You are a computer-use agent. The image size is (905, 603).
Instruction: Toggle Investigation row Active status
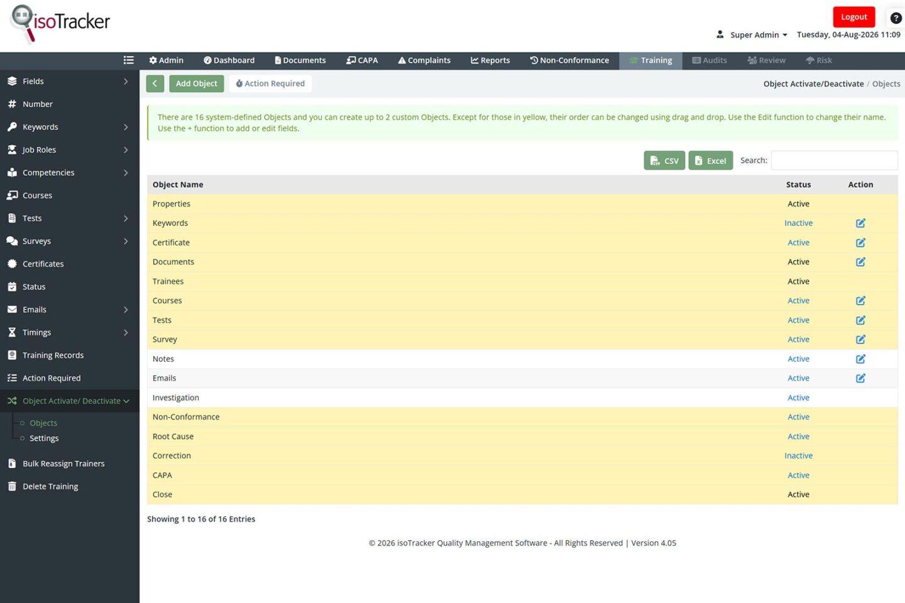[798, 398]
